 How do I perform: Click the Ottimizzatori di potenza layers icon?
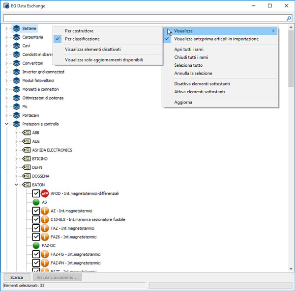[x=17, y=98]
